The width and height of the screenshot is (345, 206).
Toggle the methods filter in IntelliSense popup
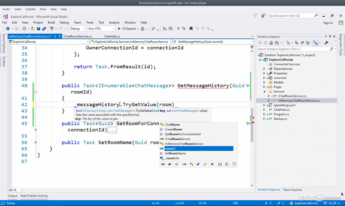point(177,164)
